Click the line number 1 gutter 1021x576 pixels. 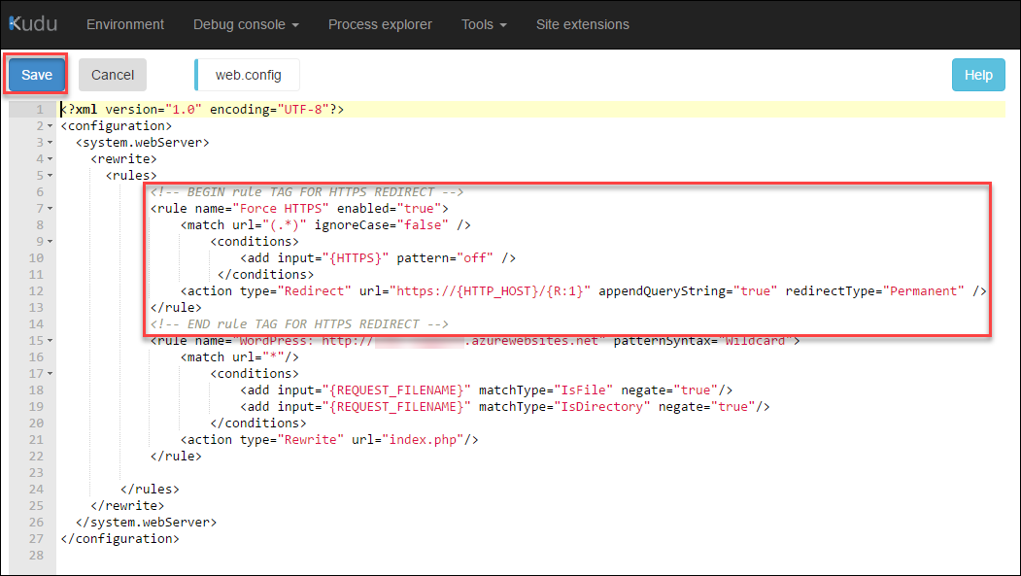click(40, 110)
